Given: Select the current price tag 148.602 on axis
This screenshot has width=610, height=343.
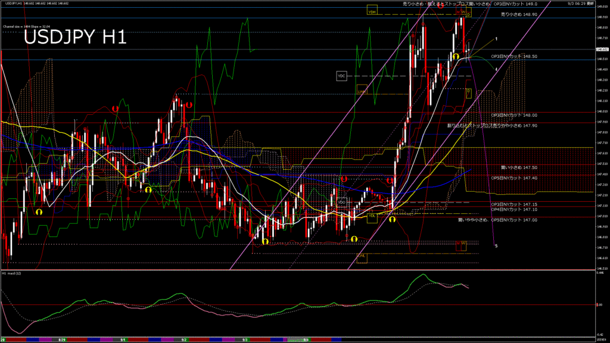Looking at the screenshot, I should [x=602, y=50].
